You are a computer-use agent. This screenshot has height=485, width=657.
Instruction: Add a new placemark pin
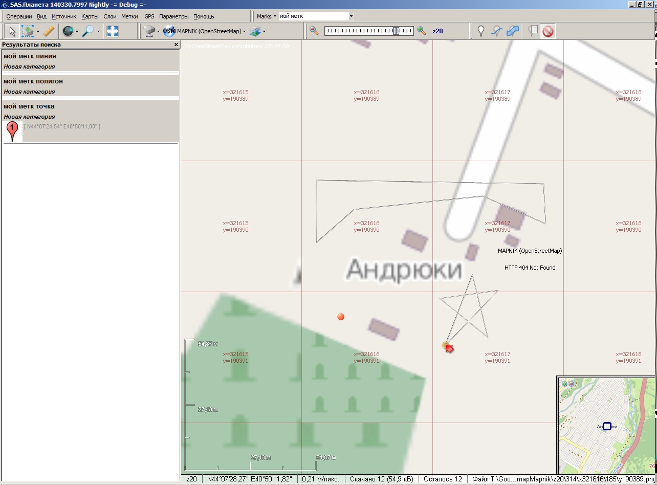[x=480, y=31]
